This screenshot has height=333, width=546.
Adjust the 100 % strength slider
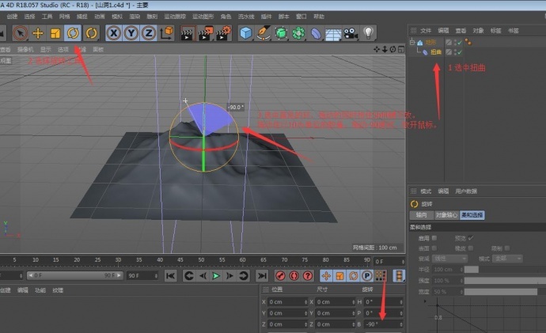pos(505,281)
